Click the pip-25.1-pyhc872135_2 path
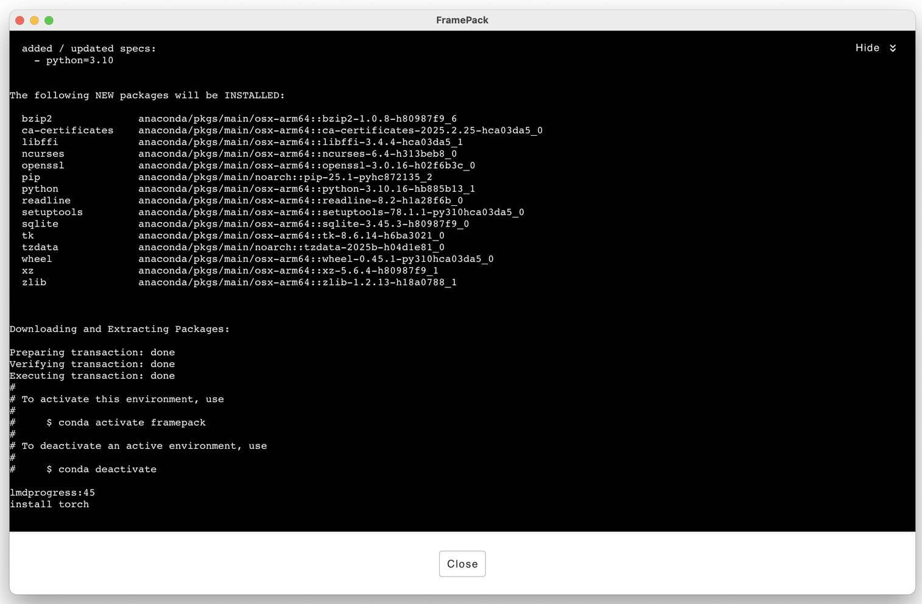 (x=286, y=177)
